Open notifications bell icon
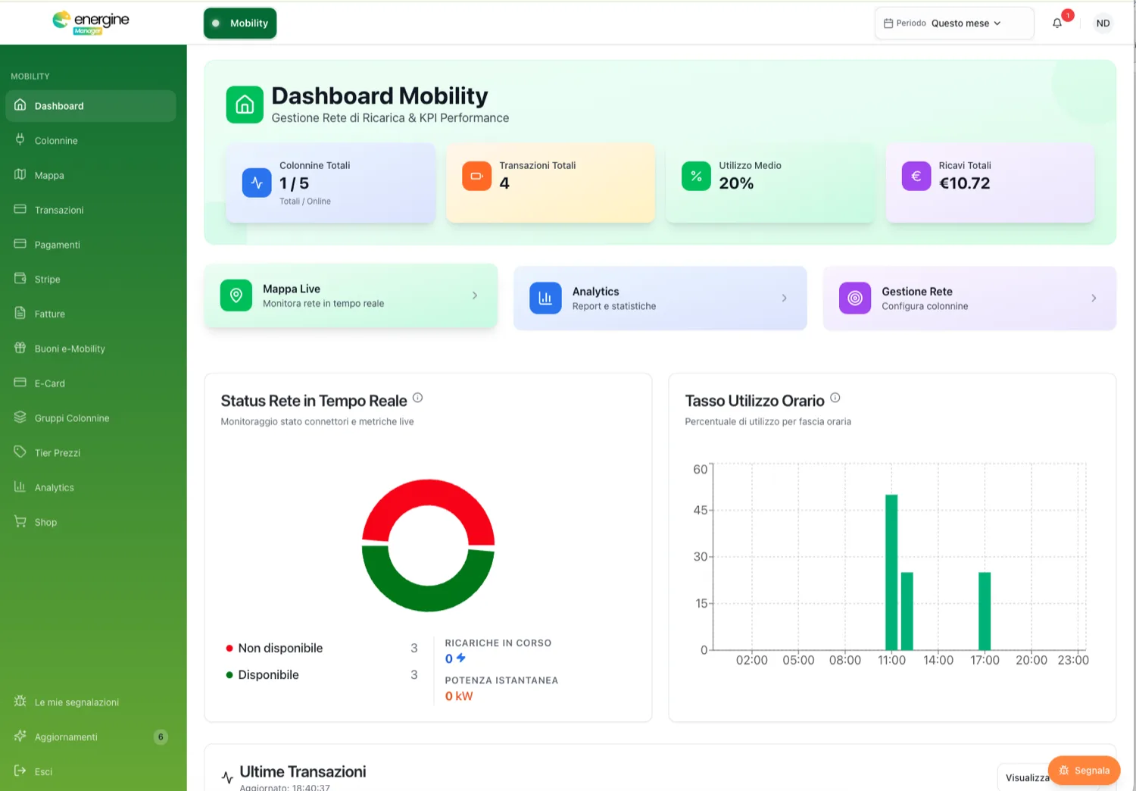 (x=1057, y=23)
